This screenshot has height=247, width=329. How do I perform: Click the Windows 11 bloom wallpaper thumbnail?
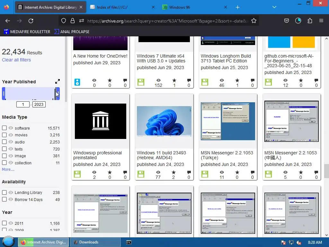pyautogui.click(x=164, y=121)
